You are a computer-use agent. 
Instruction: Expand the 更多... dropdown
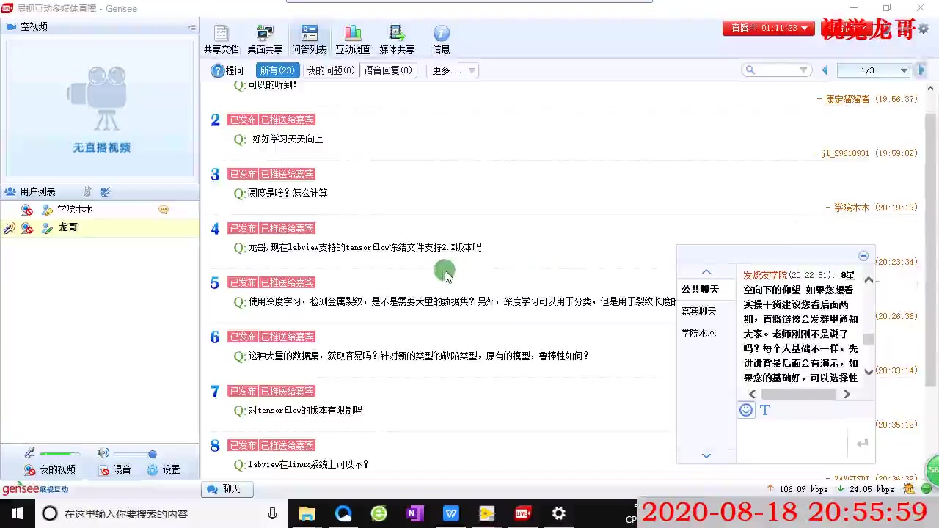coord(453,70)
